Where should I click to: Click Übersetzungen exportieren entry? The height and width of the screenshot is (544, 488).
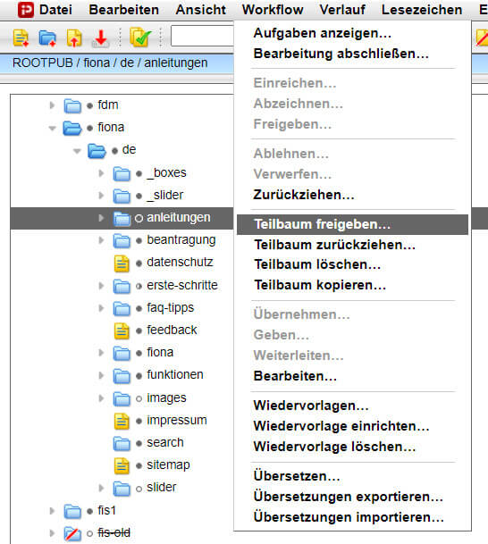pyautogui.click(x=349, y=497)
